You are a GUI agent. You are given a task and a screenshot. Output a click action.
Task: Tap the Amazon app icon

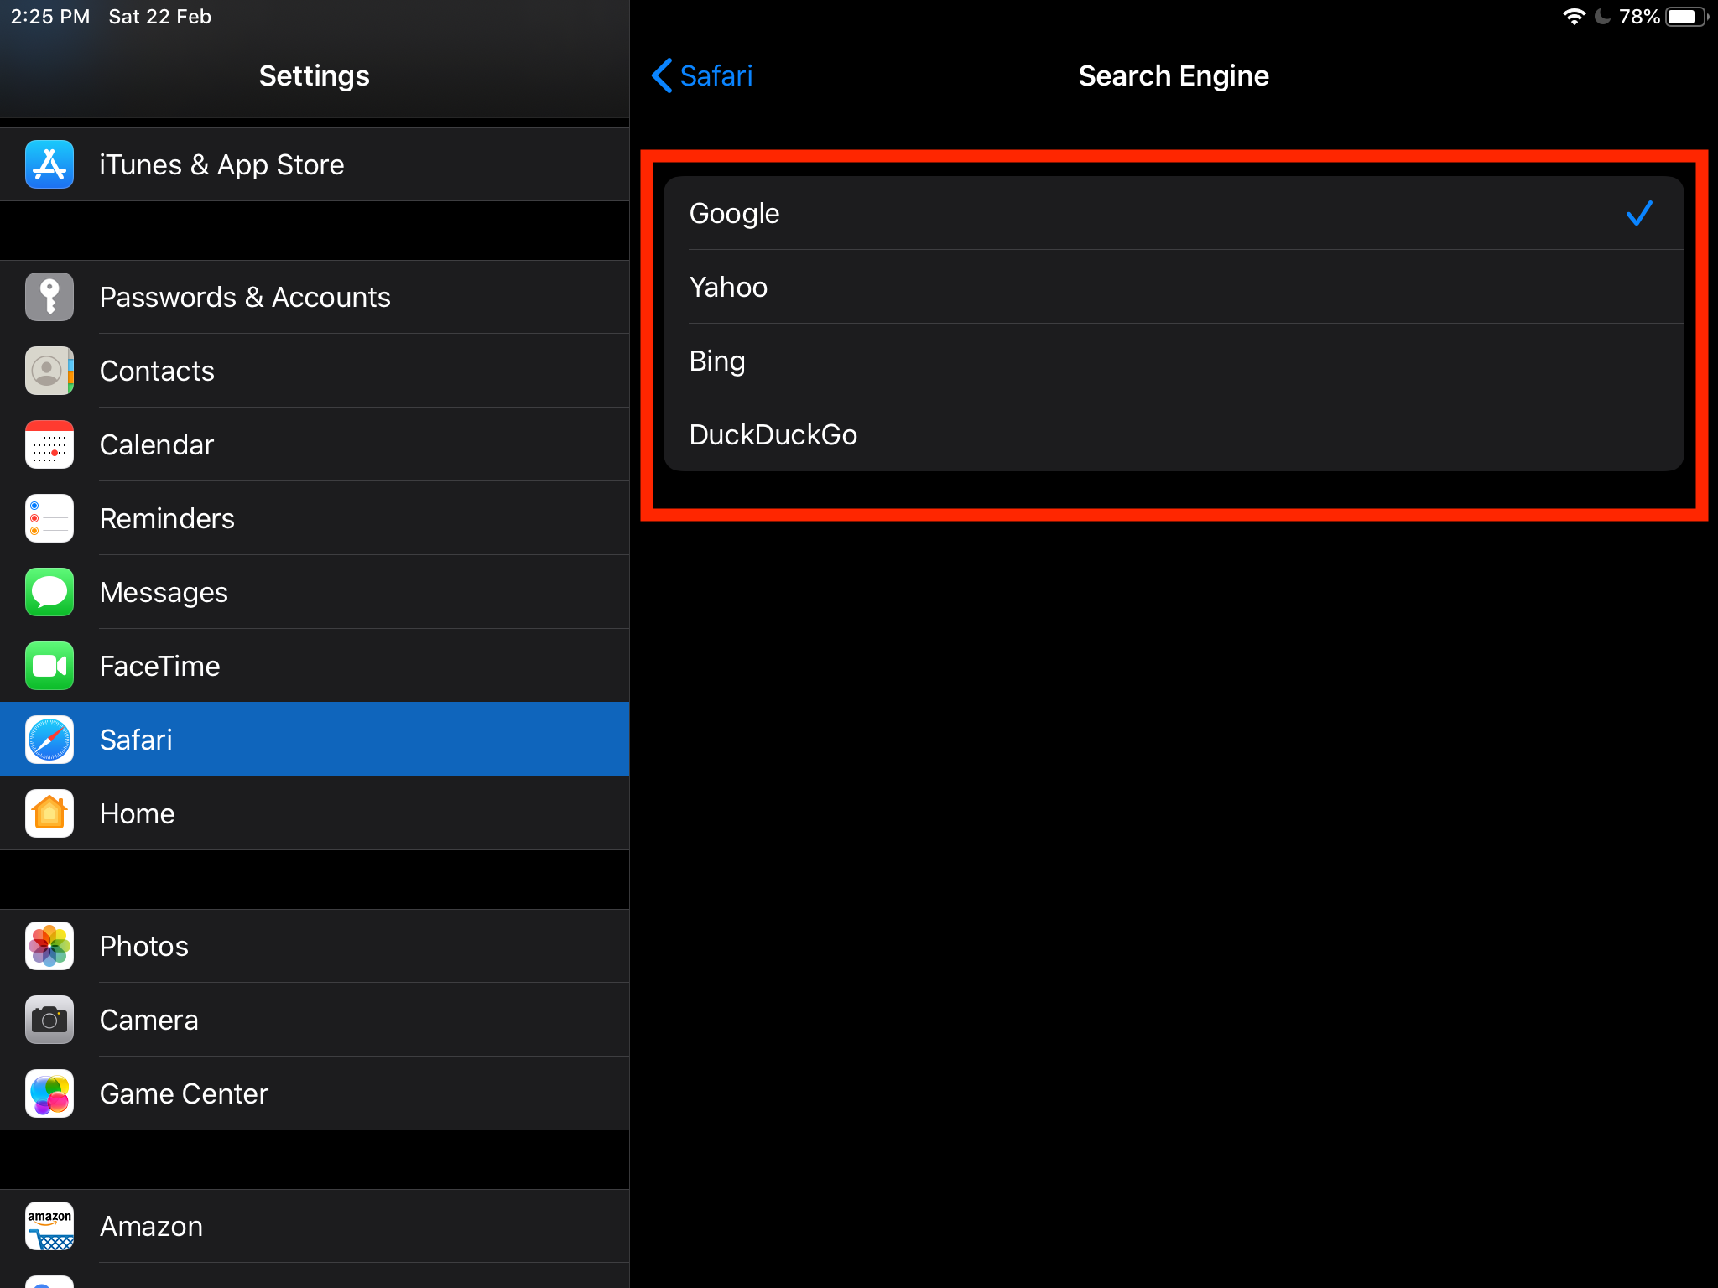(49, 1226)
